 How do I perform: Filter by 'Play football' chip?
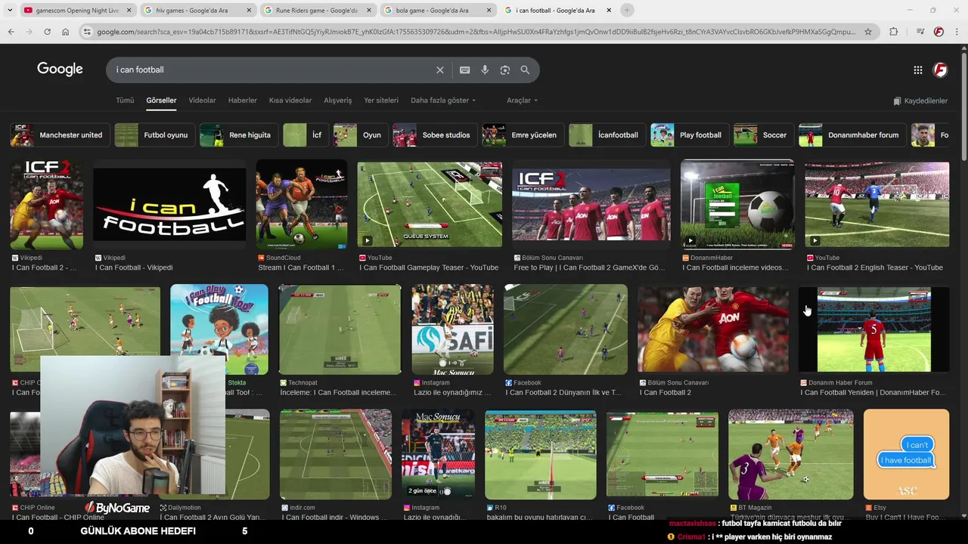pos(690,135)
